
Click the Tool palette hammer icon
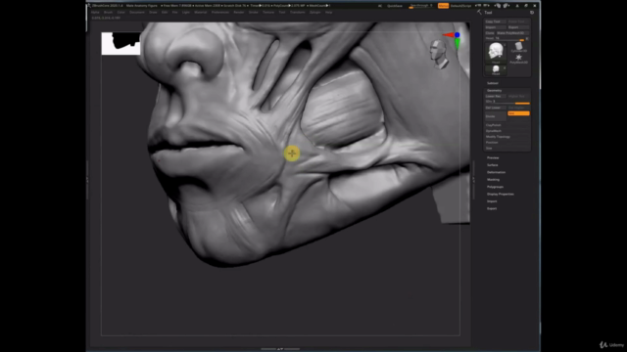pos(479,13)
